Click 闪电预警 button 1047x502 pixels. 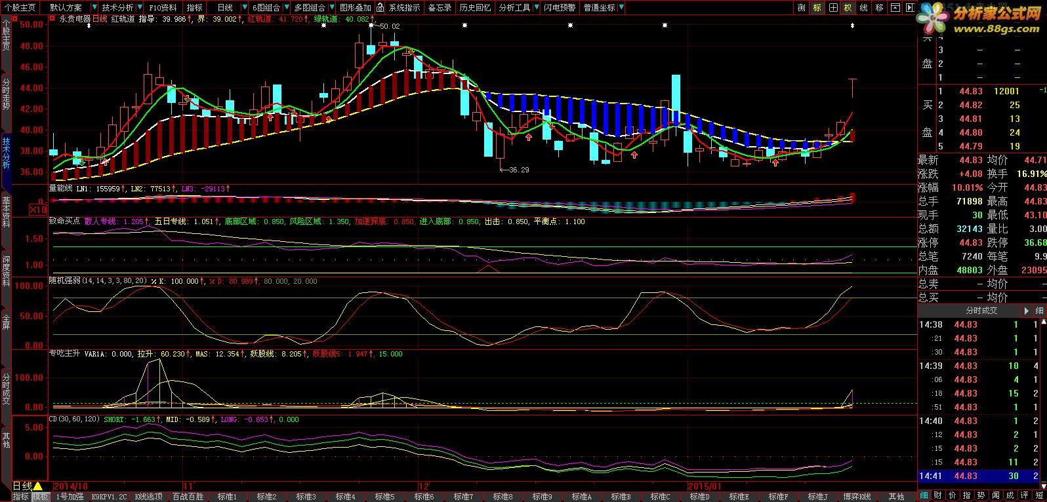tap(560, 8)
